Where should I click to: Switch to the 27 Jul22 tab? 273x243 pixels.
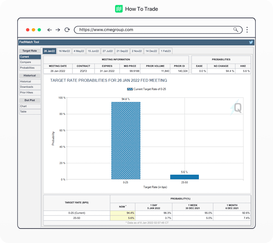tap(108, 51)
